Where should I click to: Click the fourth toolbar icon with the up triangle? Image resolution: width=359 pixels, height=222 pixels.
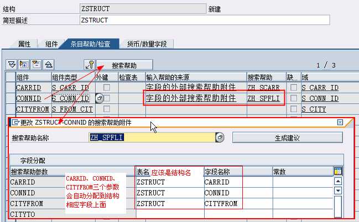[x=49, y=65]
